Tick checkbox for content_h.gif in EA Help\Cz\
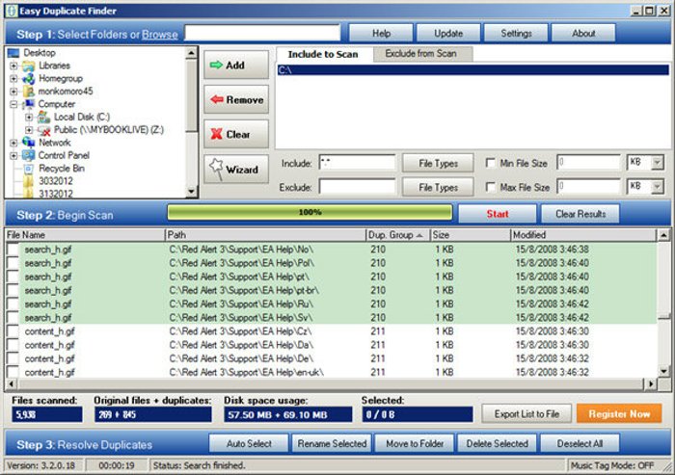 [x=13, y=331]
